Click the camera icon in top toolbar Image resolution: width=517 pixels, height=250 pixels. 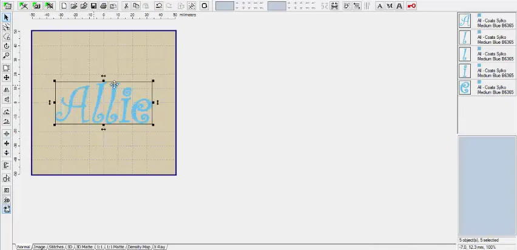37,5
